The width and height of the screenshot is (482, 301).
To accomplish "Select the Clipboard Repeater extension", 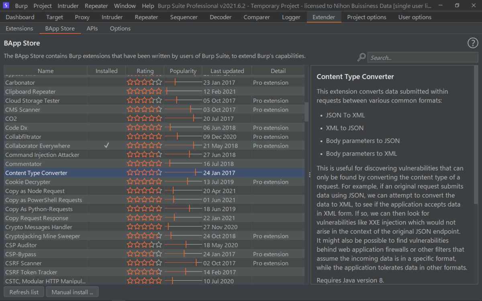I will (155, 92).
